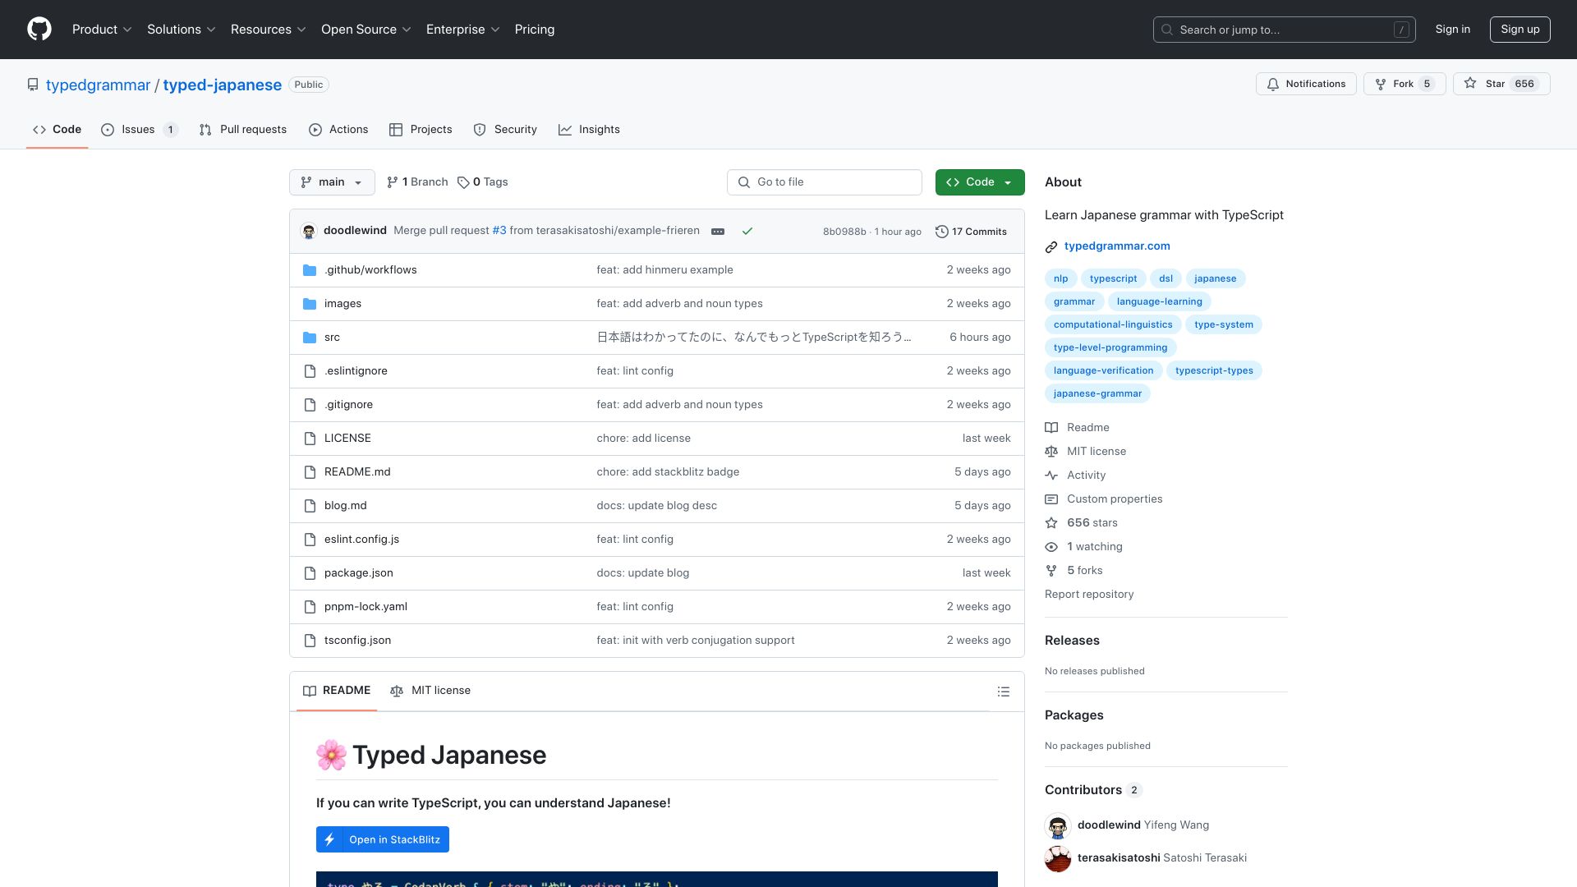Click the link icon beside typedgrammar.com
1577x887 pixels.
coord(1051,246)
